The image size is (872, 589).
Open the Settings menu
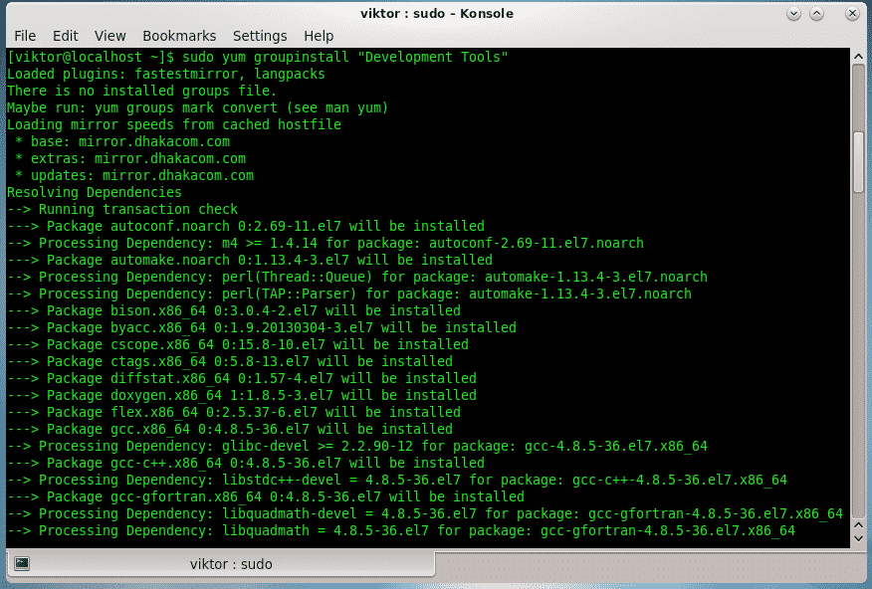tap(259, 36)
